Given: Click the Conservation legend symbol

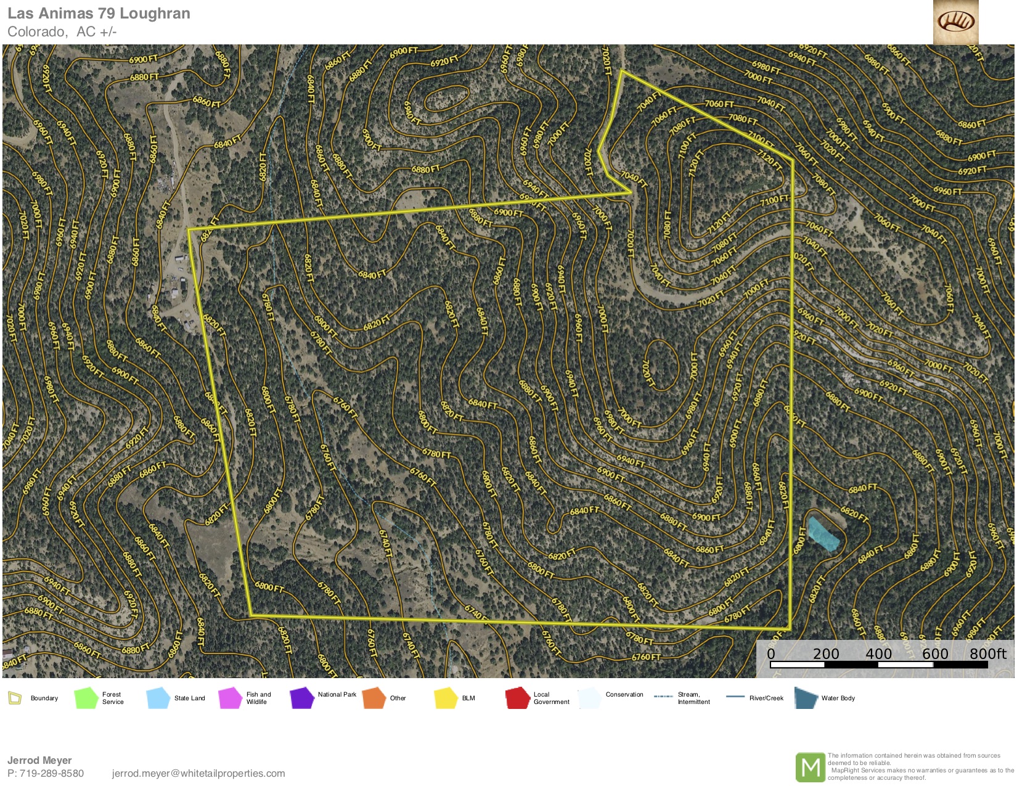Looking at the screenshot, I should [x=589, y=698].
